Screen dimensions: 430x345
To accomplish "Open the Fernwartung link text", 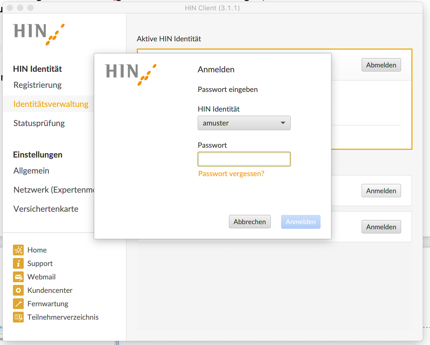I will (x=48, y=304).
